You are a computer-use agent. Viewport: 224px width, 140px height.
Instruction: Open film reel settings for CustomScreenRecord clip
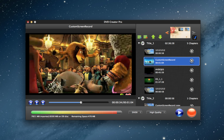192,61
